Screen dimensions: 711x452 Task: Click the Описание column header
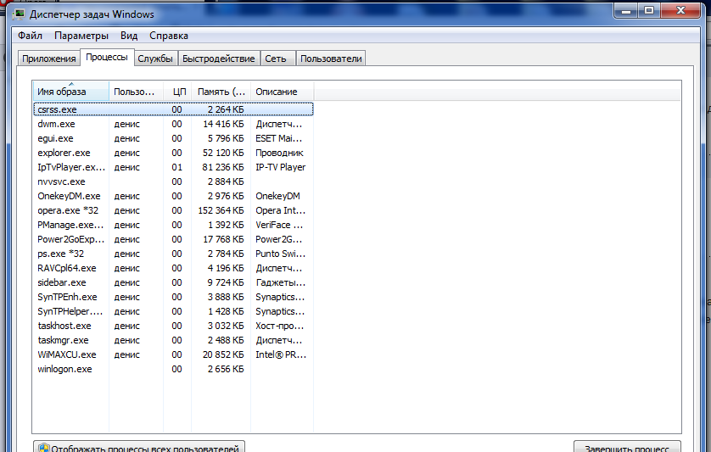[x=281, y=92]
